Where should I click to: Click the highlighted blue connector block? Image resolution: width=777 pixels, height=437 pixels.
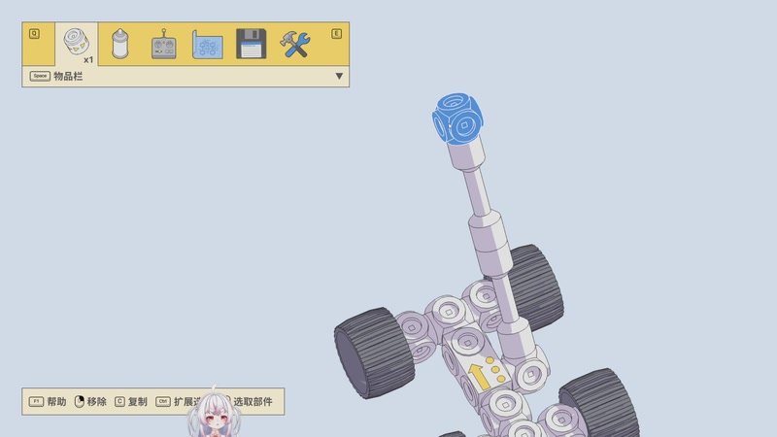[457, 118]
